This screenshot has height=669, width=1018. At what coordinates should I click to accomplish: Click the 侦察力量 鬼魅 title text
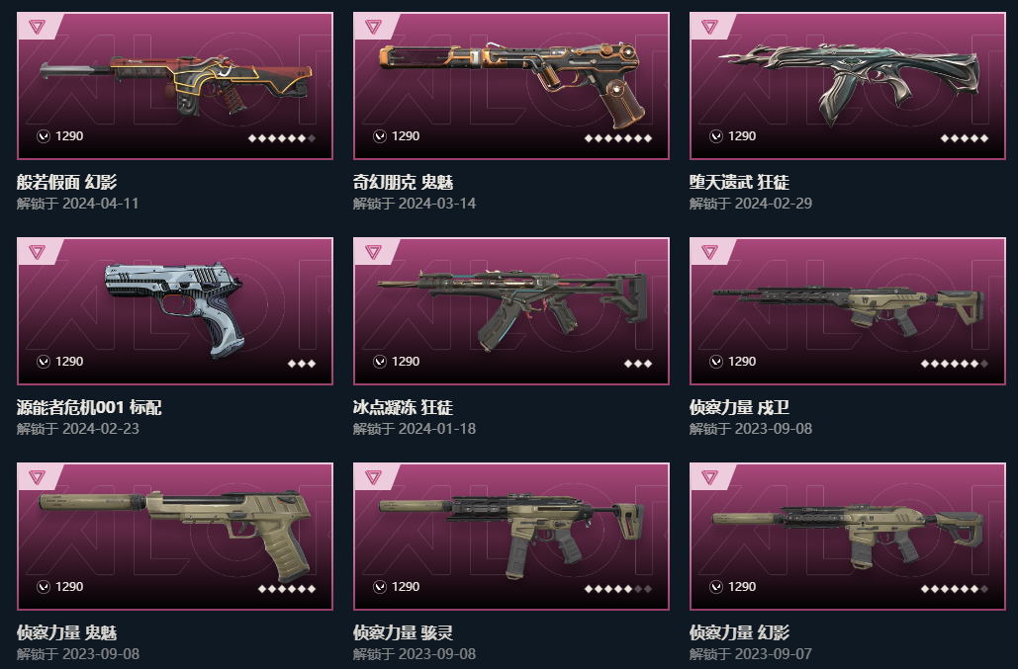click(x=67, y=632)
